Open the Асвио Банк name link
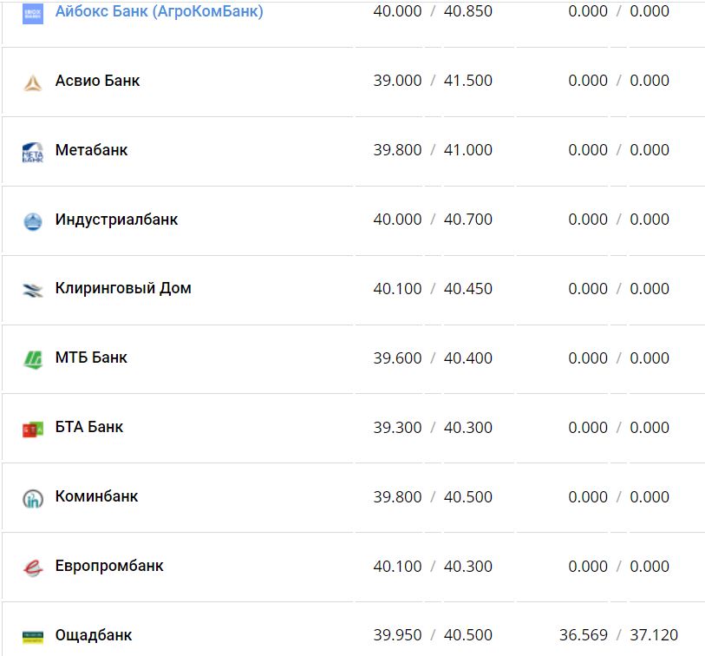The width and height of the screenshot is (705, 656). point(97,81)
